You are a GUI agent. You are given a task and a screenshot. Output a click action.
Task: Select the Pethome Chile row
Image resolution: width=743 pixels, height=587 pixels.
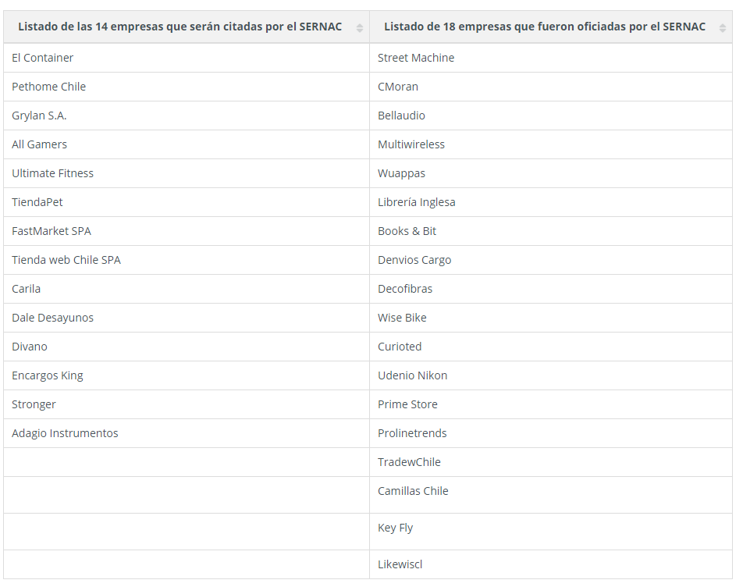[368, 87]
